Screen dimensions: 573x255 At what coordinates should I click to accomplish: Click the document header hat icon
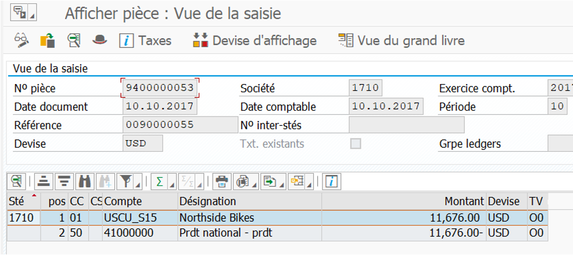tap(101, 41)
